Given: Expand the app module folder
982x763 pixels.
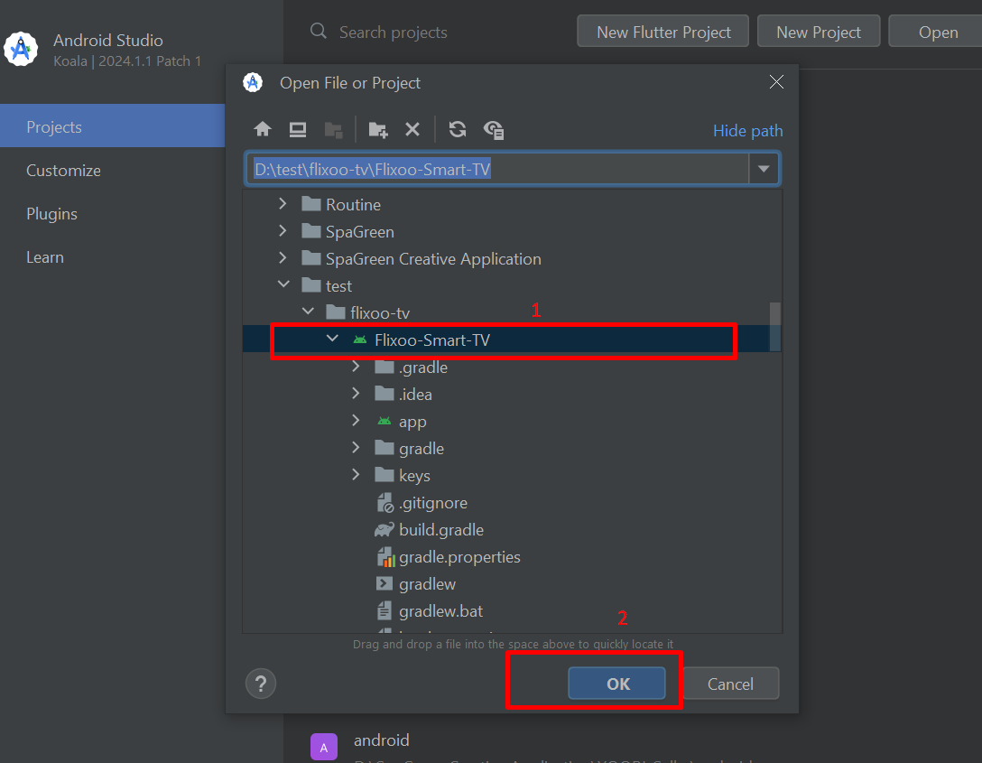Looking at the screenshot, I should point(357,421).
